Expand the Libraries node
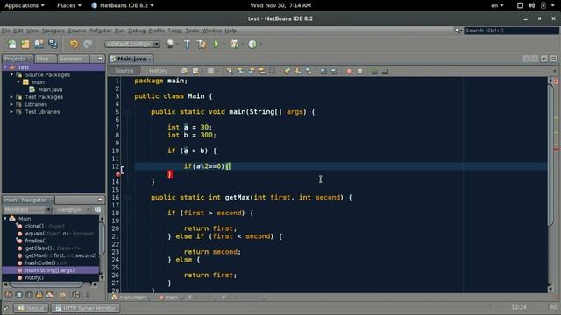The height and width of the screenshot is (315, 561). 11,104
